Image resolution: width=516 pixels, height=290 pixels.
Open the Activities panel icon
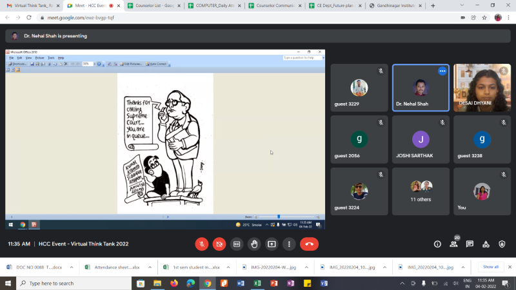point(486,244)
